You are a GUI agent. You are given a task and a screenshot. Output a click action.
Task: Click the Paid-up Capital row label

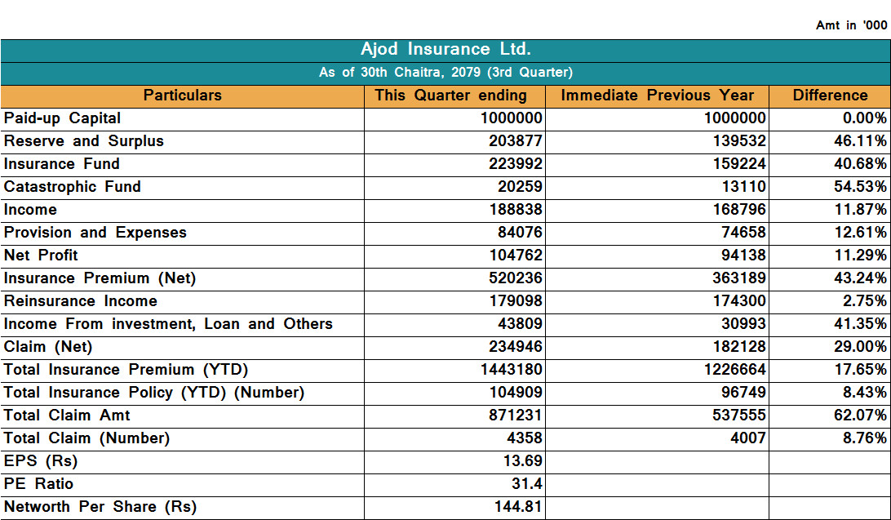click(x=63, y=118)
